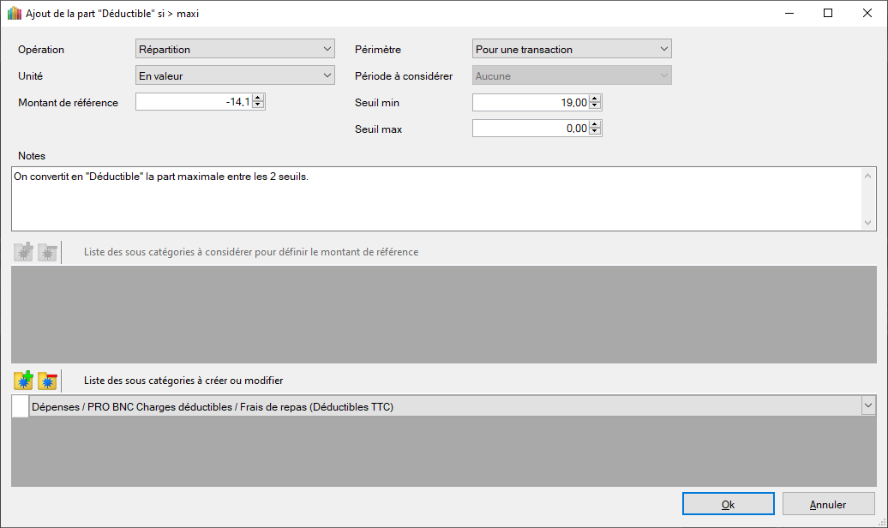
Task: Click the Notes scrollbar down arrow
Action: point(868,223)
